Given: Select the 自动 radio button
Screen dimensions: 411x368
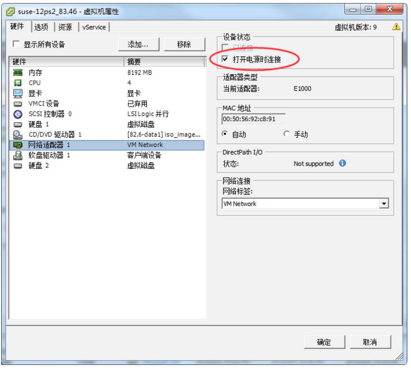Looking at the screenshot, I should (225, 134).
